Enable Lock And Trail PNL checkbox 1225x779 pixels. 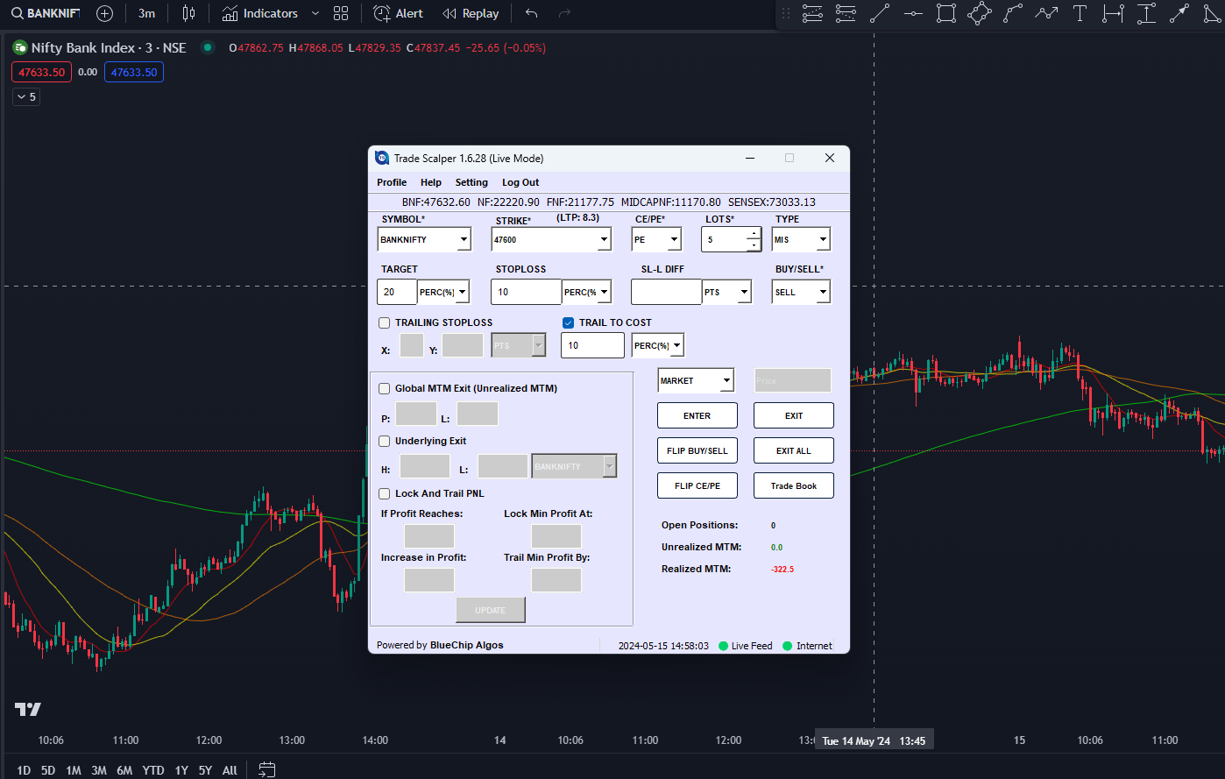pos(384,493)
